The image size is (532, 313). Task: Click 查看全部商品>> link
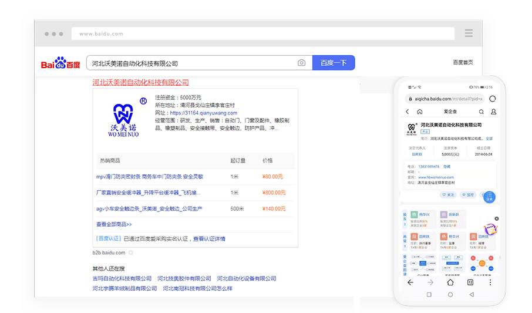pyautogui.click(x=114, y=224)
